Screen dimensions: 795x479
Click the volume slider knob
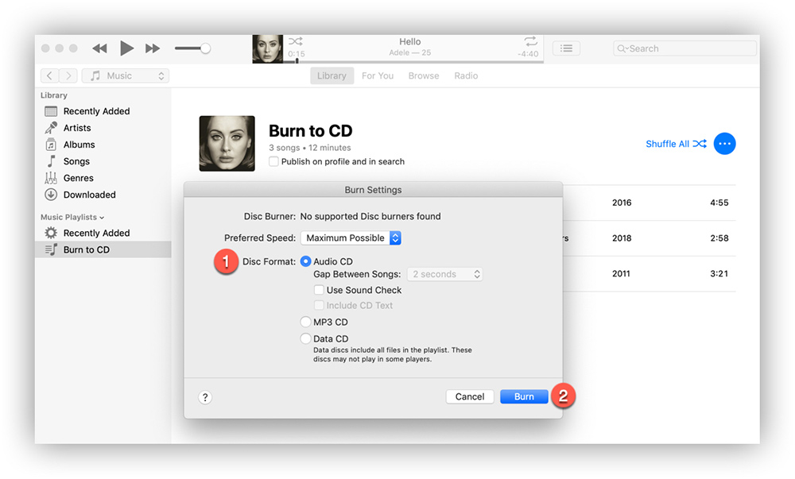click(x=205, y=48)
